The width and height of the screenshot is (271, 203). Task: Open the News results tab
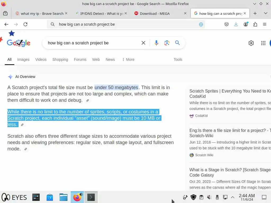tap(110, 59)
